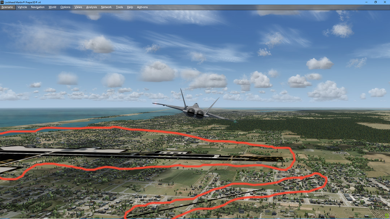Open the Views menu
This screenshot has width=390, height=219.
click(x=78, y=7)
